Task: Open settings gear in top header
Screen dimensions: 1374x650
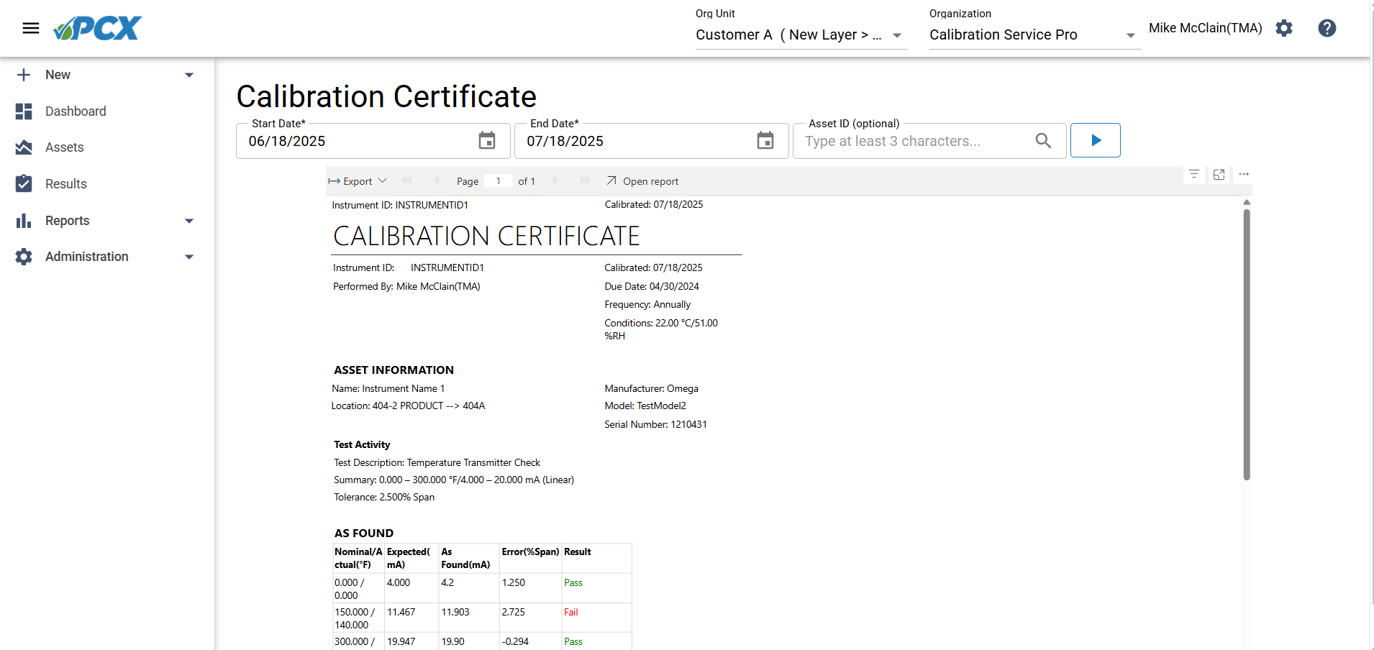Action: pyautogui.click(x=1284, y=28)
